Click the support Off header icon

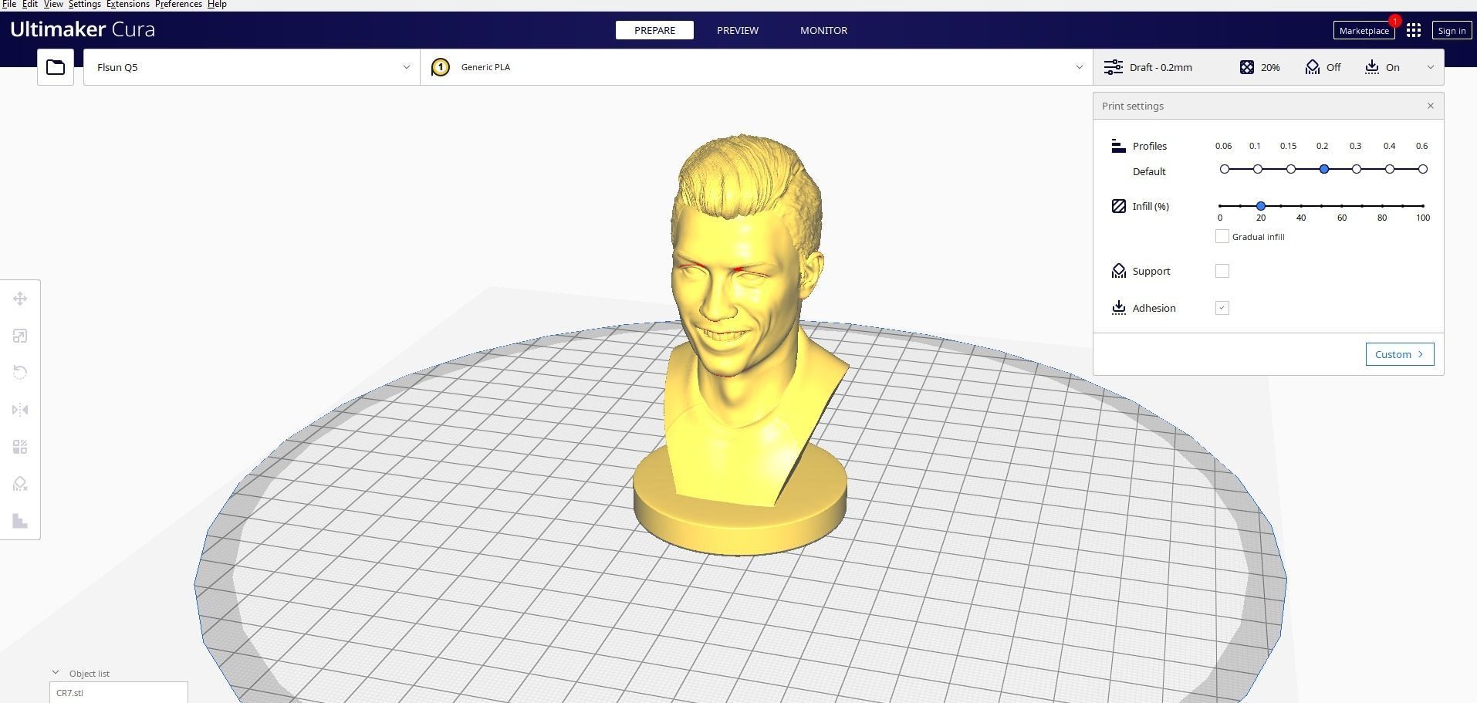coord(1313,67)
